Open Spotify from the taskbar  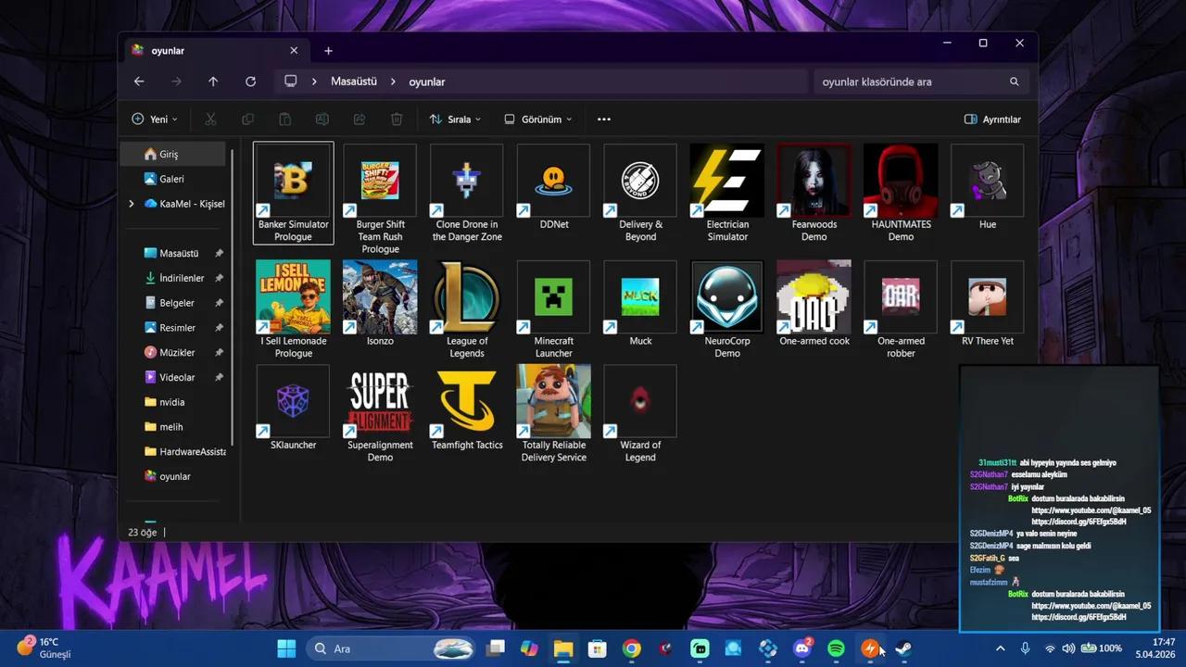(x=836, y=648)
